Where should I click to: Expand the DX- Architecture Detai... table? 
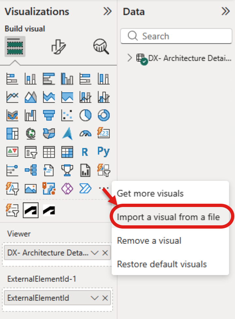[130, 58]
